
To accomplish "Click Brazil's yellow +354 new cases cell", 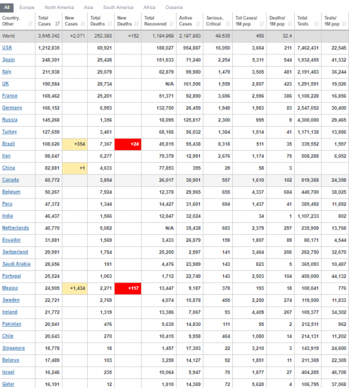I will [x=75, y=144].
